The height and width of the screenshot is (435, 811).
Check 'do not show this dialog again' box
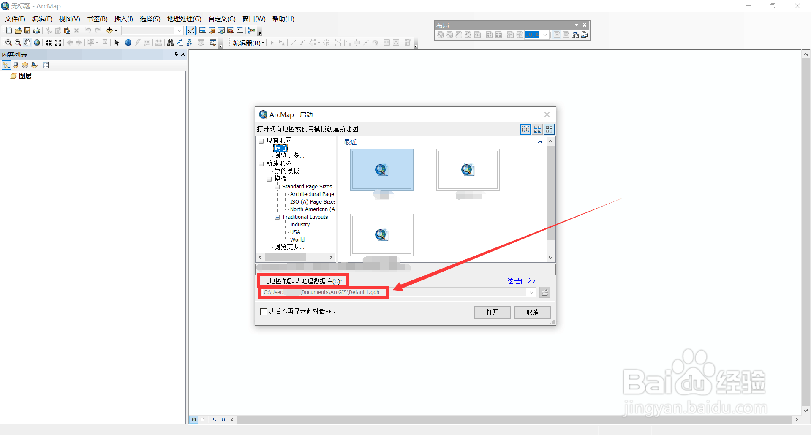click(x=264, y=312)
